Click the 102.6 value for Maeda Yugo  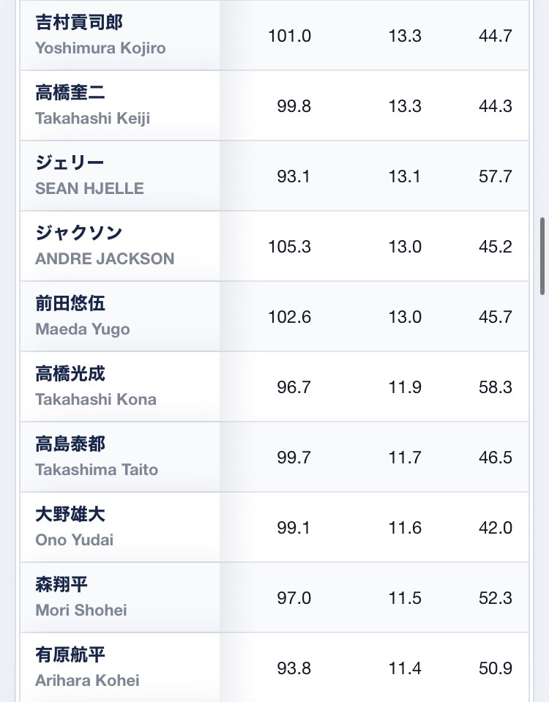(x=289, y=317)
